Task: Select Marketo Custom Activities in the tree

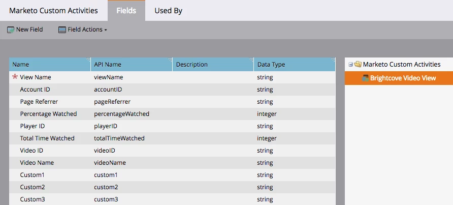Action: click(402, 64)
